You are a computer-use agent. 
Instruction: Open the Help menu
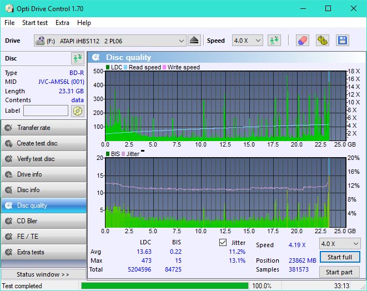[84, 23]
